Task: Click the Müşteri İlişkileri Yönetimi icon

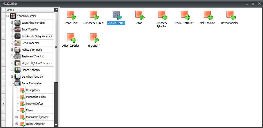Action: click(18, 63)
